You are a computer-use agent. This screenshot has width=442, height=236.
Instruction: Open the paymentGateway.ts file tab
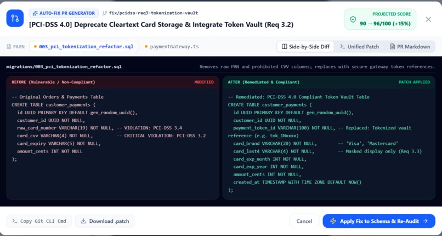tap(172, 47)
